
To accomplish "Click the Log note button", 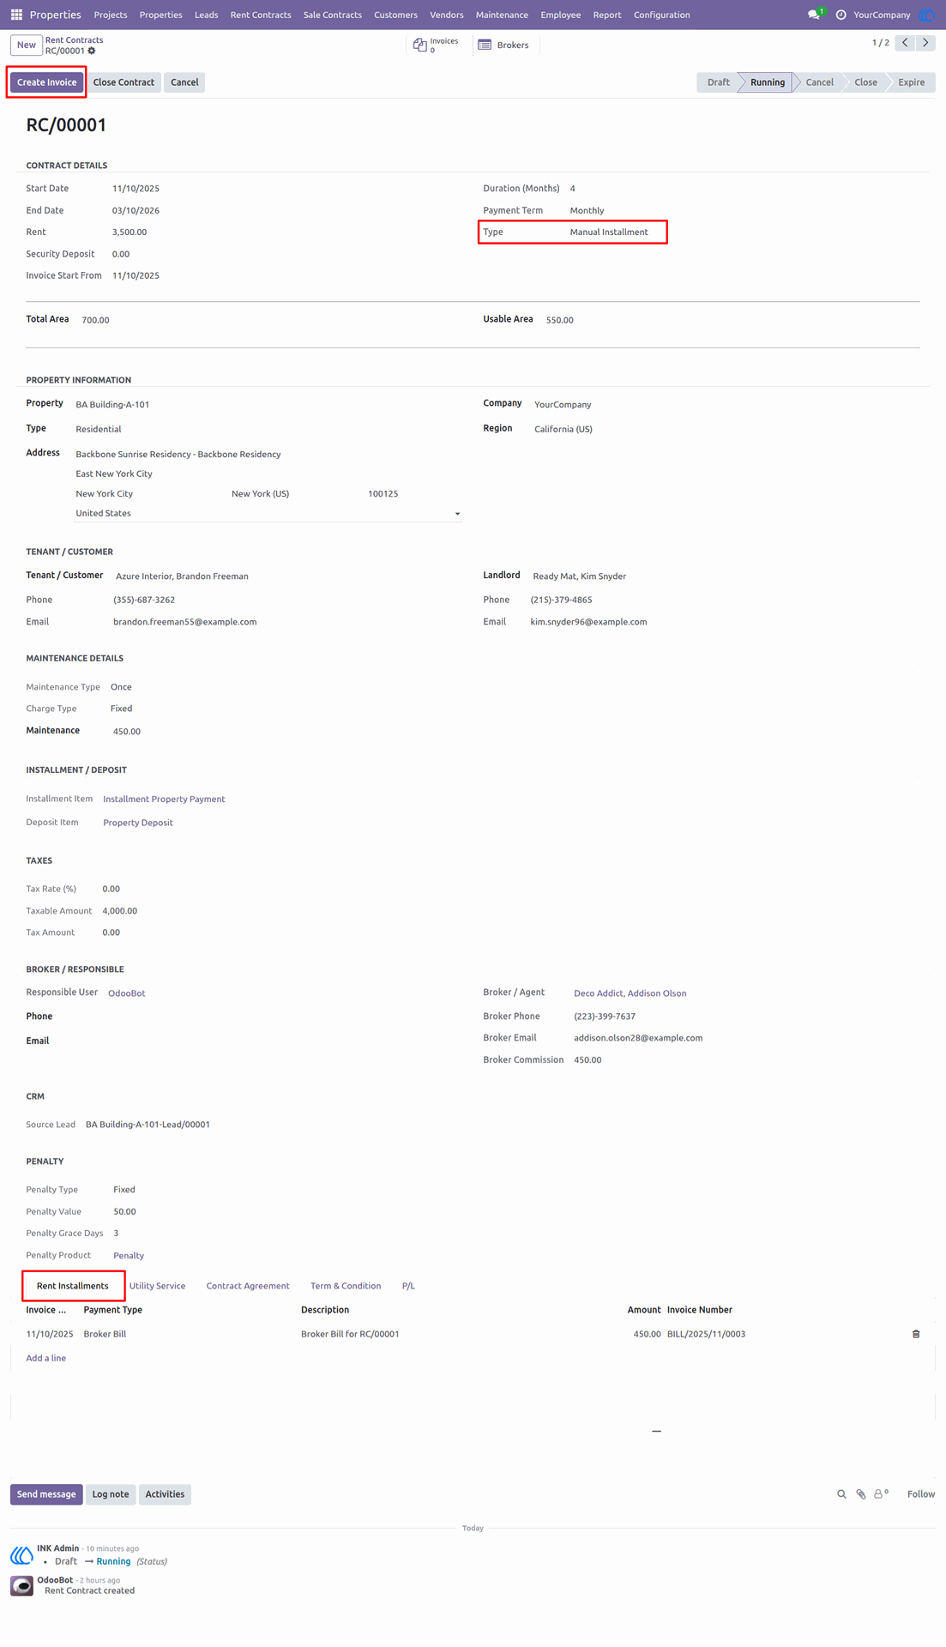I will 111,1494.
